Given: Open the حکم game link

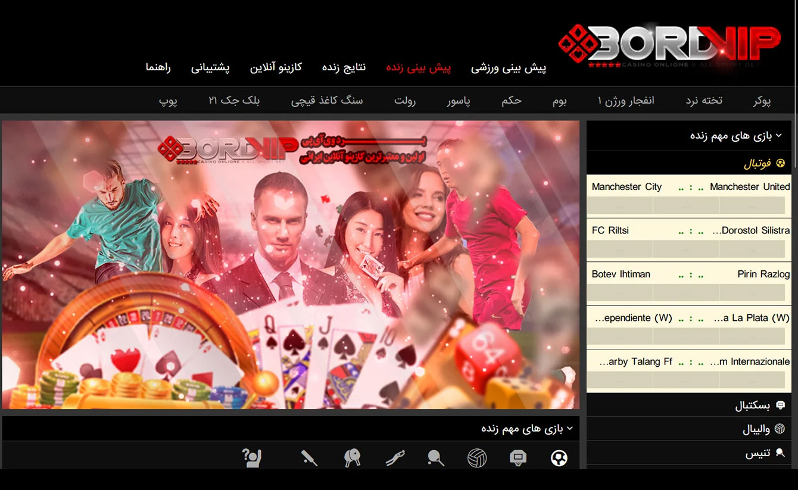Looking at the screenshot, I should [x=512, y=101].
